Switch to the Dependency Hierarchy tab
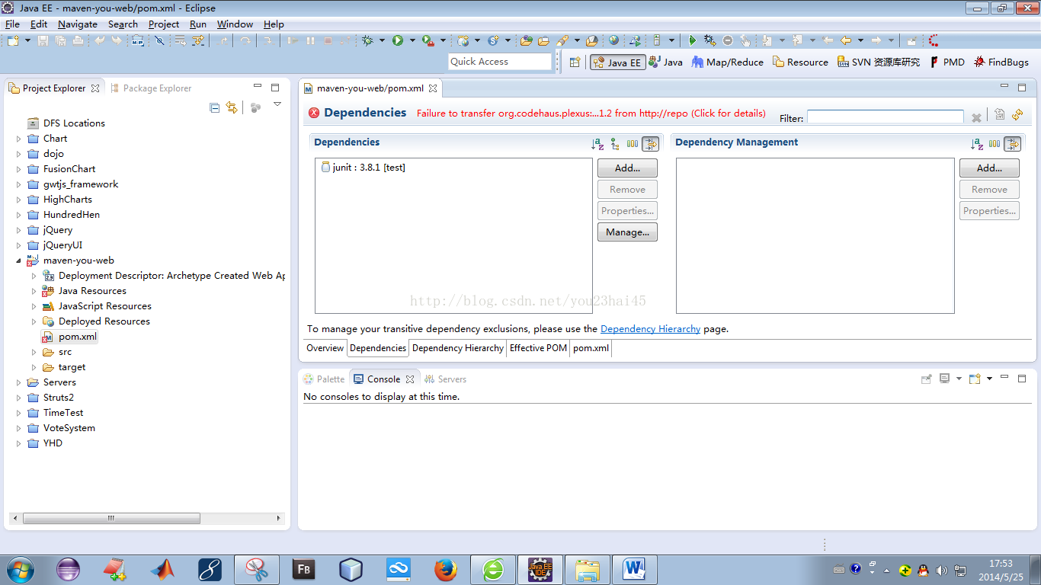1041x585 pixels. click(x=458, y=348)
